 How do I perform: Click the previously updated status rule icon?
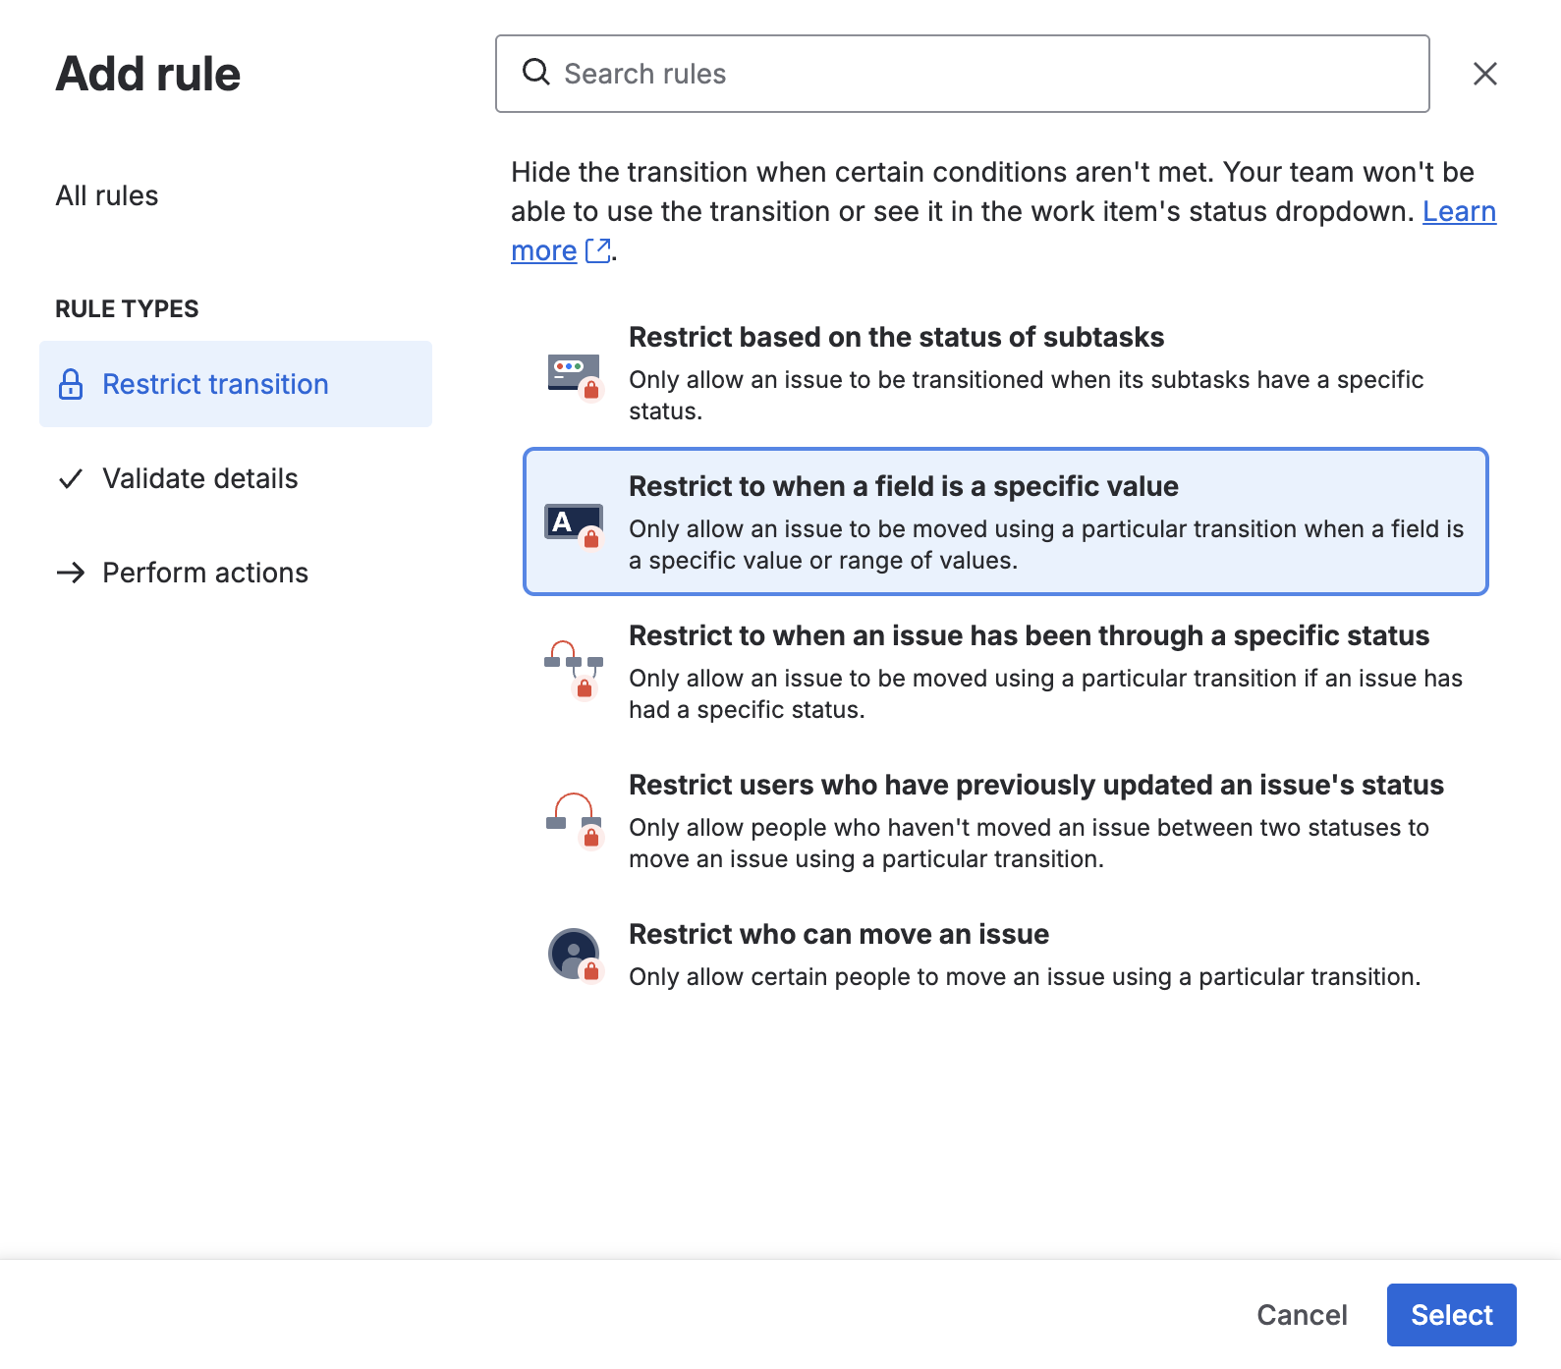(x=574, y=819)
